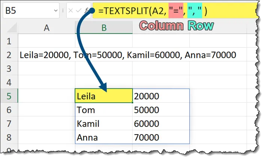Image resolution: width=262 pixels, height=157 pixels.
Task: Select row 8 header
Action: [x=9, y=137]
